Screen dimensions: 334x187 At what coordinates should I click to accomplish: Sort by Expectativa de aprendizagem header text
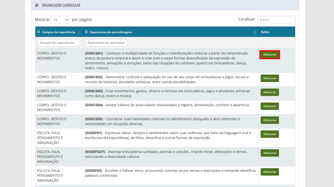(111, 32)
